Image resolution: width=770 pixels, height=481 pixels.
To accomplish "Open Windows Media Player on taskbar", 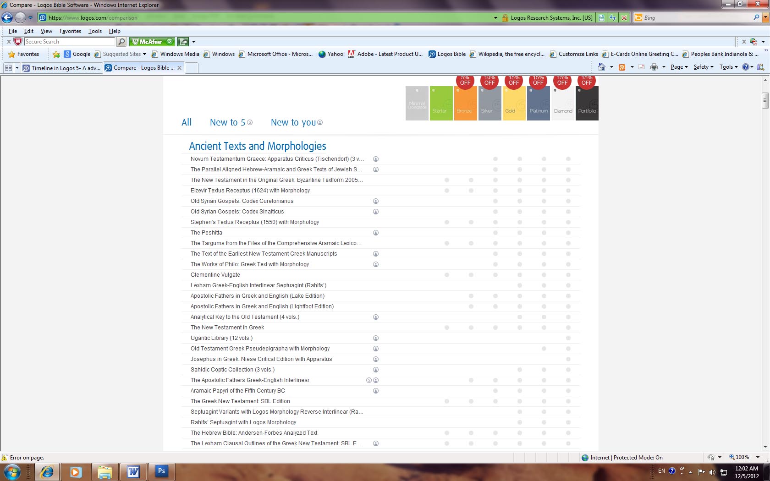I will (x=76, y=471).
